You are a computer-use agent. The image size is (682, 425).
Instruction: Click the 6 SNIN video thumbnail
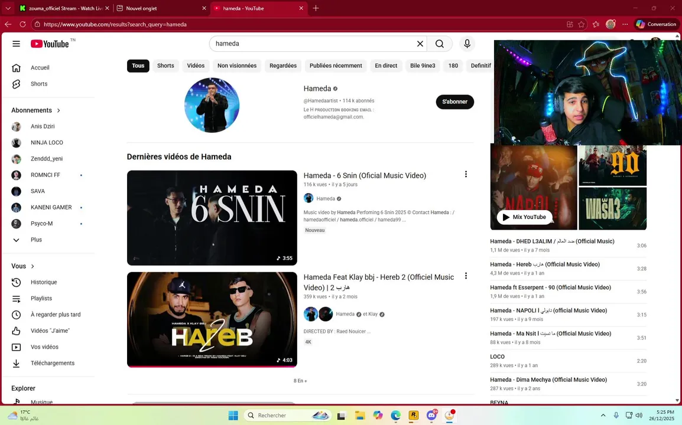[x=212, y=218]
